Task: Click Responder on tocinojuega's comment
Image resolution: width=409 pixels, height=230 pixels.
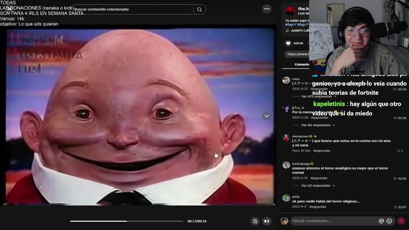Action: pyautogui.click(x=319, y=178)
